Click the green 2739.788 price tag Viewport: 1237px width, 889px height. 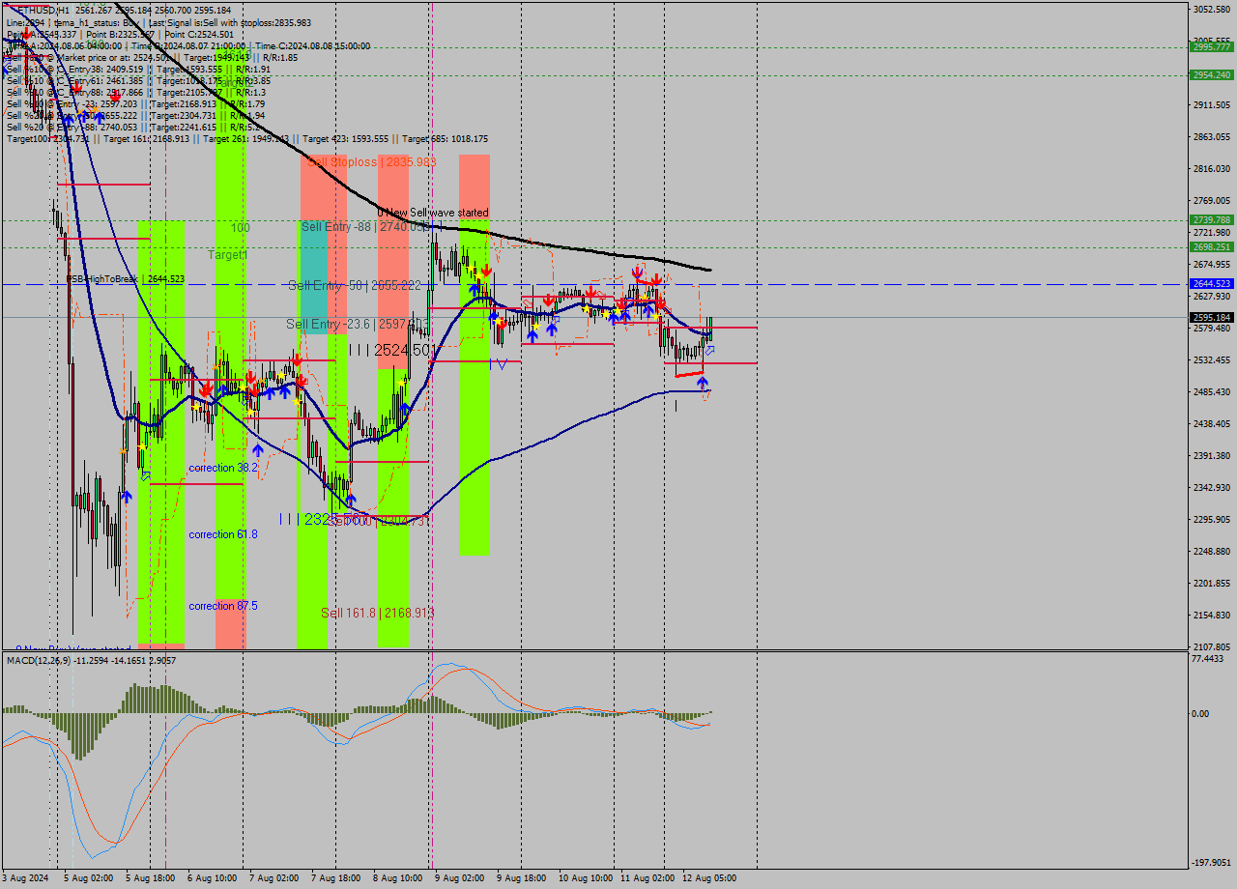pos(1212,220)
